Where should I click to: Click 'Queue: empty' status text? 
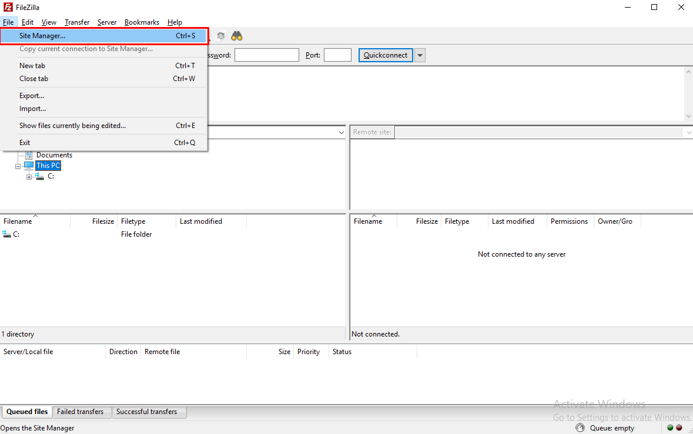click(612, 428)
